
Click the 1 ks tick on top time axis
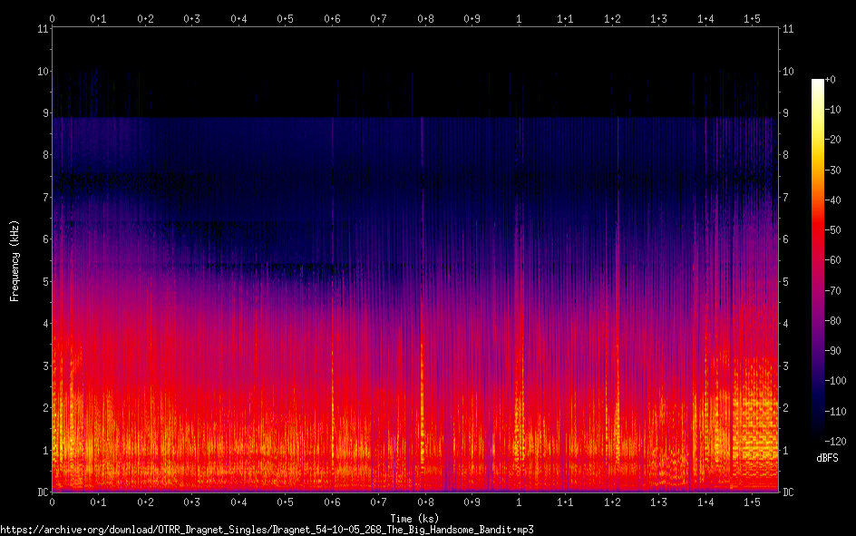tap(519, 17)
